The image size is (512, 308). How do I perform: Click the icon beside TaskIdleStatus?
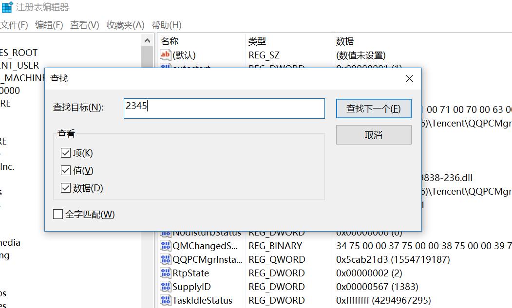point(165,300)
